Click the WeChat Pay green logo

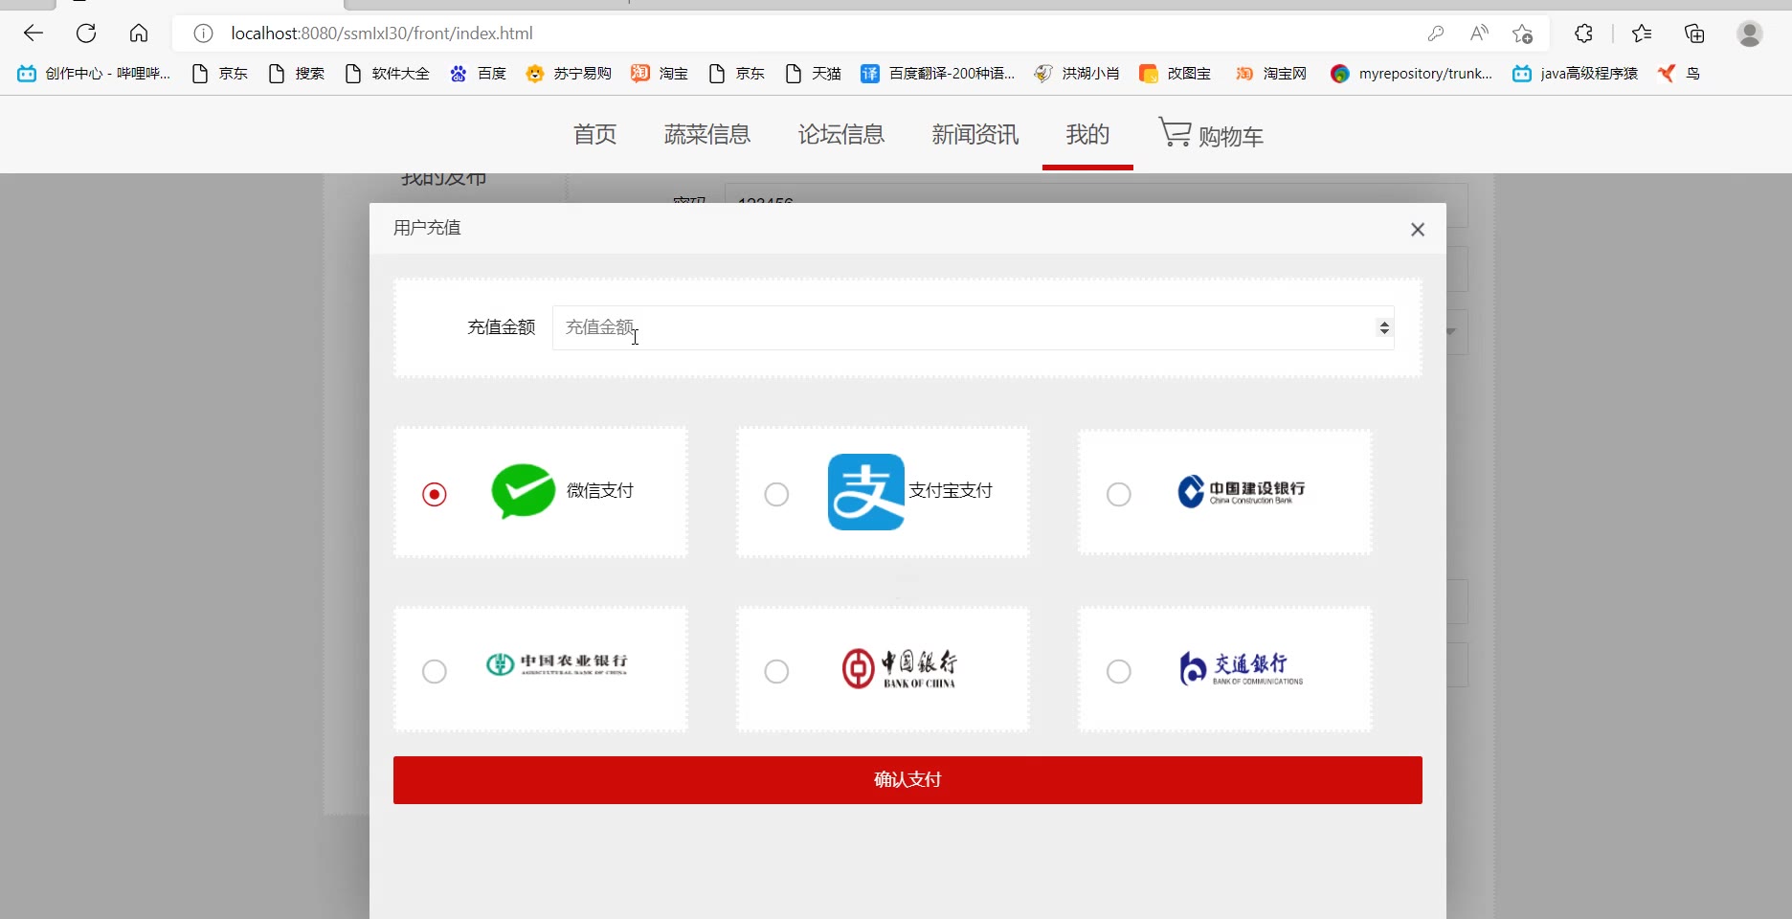pos(523,491)
